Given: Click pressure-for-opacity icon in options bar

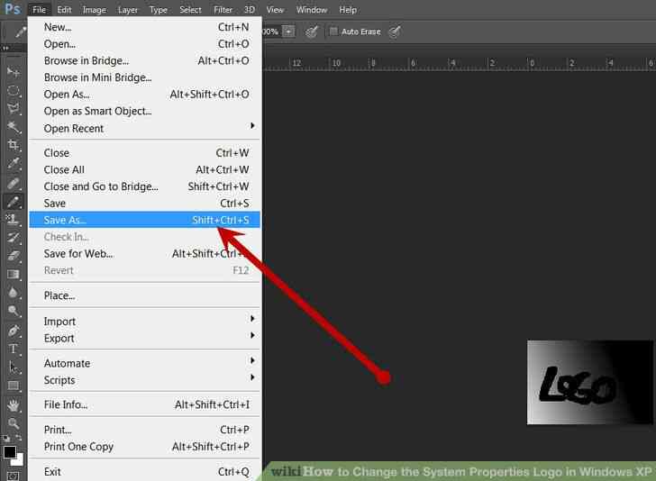Looking at the screenshot, I should pos(311,32).
